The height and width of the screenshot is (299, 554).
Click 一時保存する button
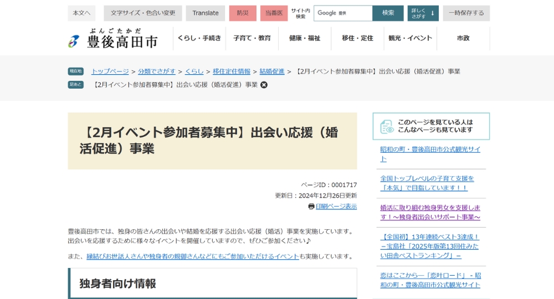(466, 13)
